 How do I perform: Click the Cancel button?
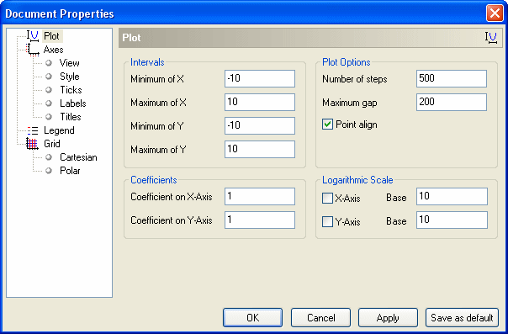[x=320, y=317]
